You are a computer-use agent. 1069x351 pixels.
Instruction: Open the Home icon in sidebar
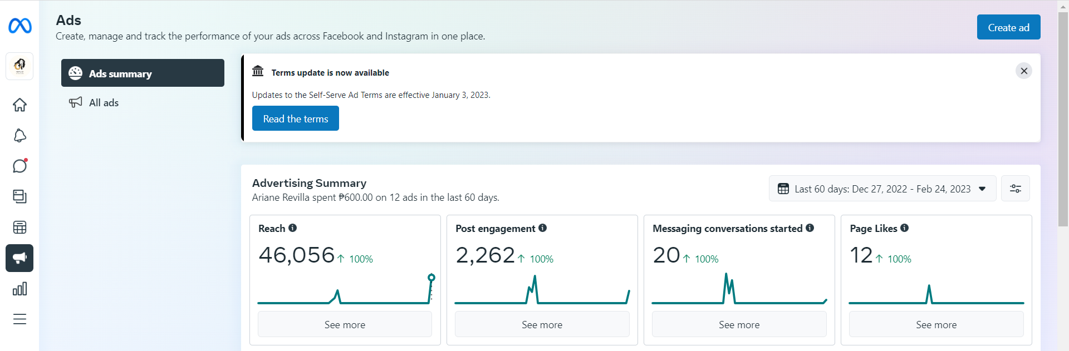[19, 105]
